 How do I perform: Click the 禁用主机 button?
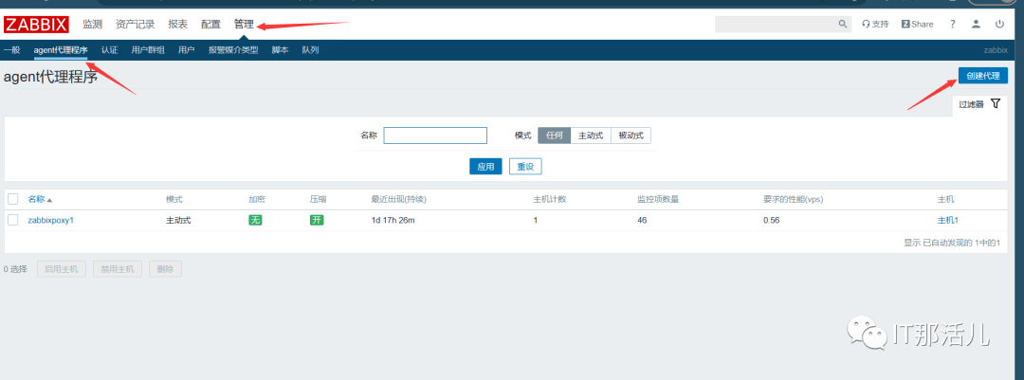pyautogui.click(x=118, y=268)
